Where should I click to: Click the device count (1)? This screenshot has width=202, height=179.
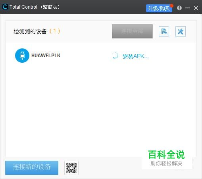coord(55,31)
